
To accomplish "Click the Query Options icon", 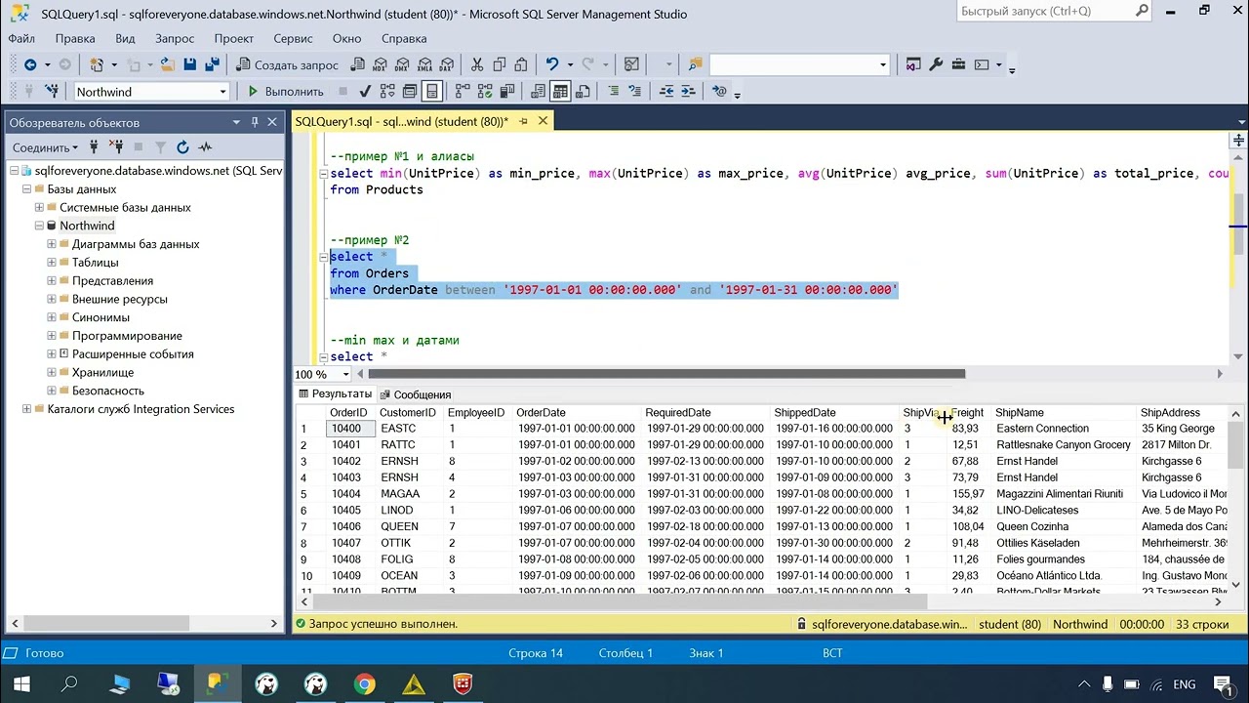I will pos(409,92).
